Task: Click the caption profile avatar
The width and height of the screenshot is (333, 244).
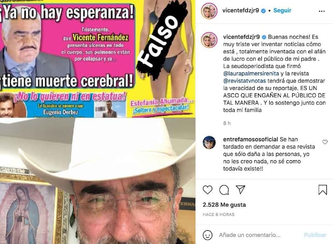Action: pos(209,40)
